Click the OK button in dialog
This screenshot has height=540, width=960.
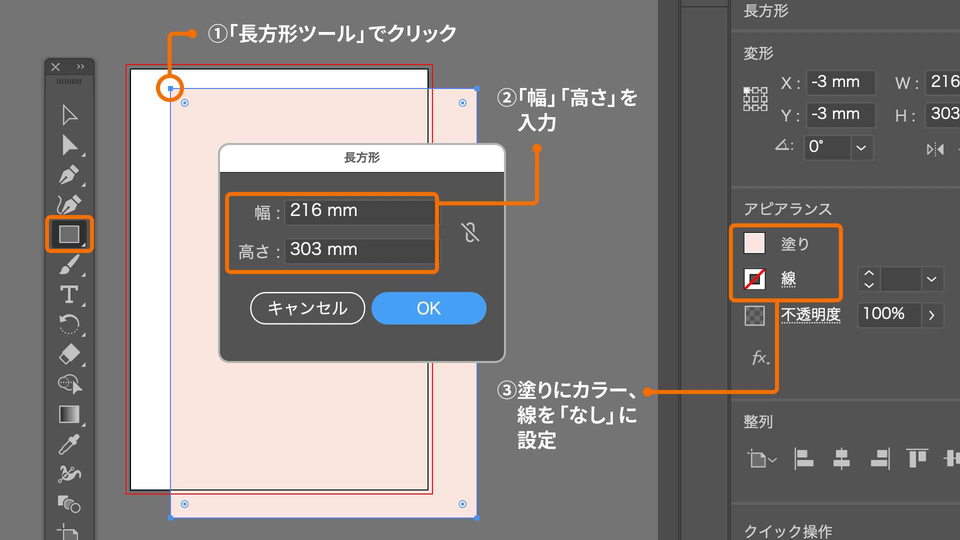(x=428, y=308)
